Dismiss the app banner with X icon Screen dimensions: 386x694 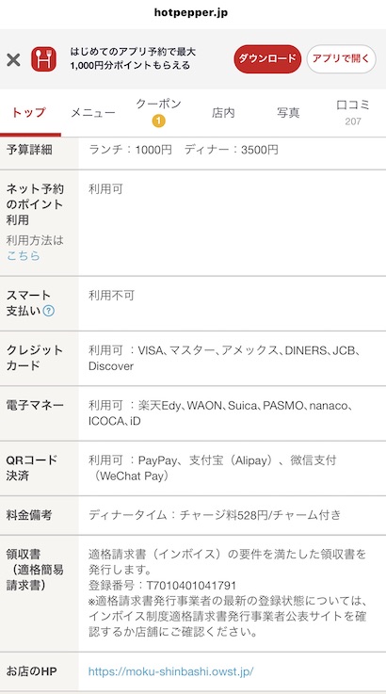coord(13,59)
